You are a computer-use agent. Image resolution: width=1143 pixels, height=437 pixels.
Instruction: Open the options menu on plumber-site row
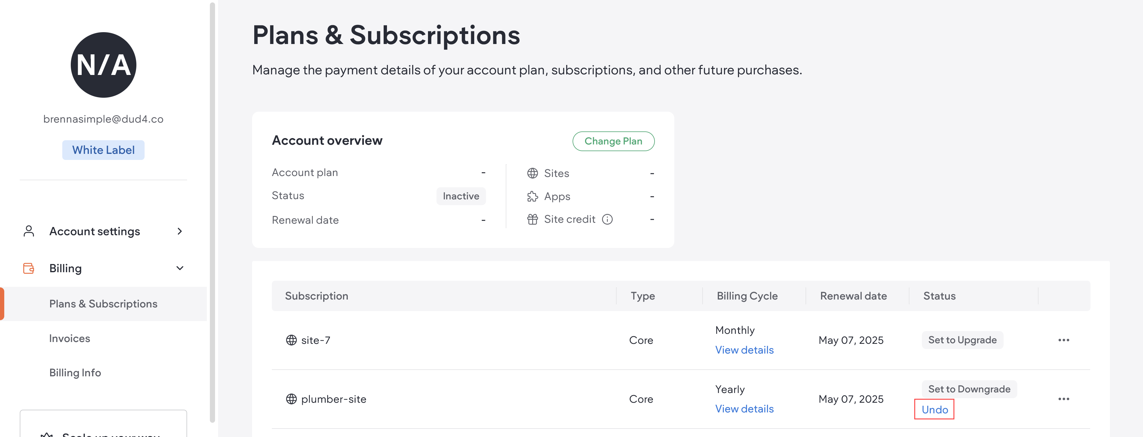(1064, 398)
